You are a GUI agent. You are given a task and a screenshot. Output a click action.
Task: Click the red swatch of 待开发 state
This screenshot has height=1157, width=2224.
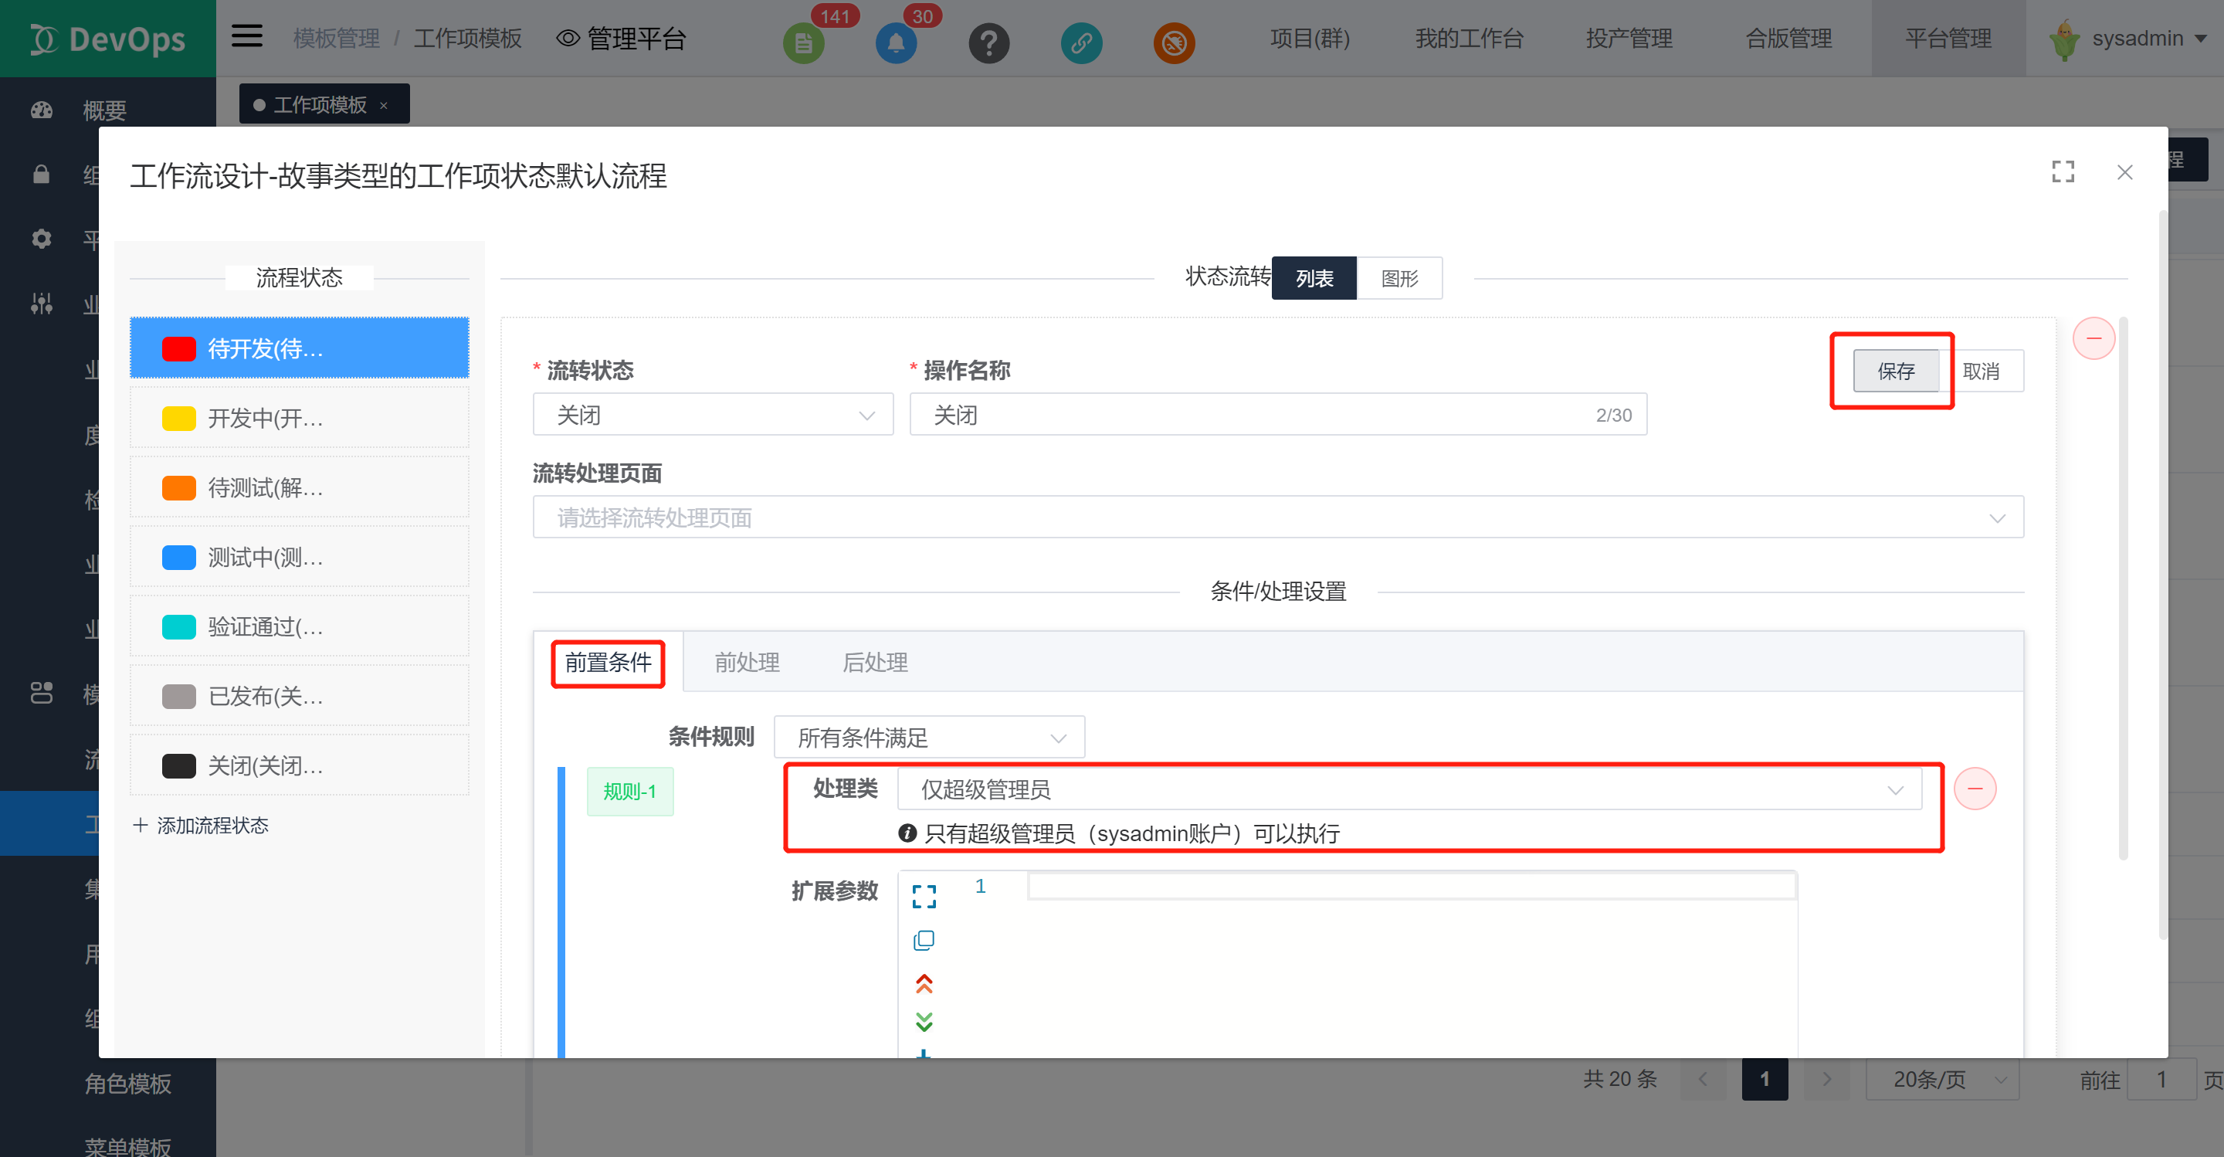tap(178, 349)
